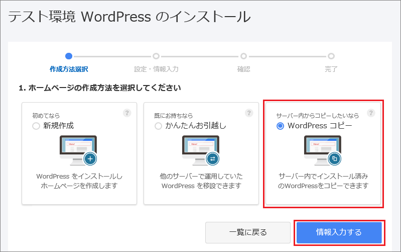Select the WordPress コピー radio button
Image resolution: width=401 pixels, height=252 pixels.
click(280, 126)
